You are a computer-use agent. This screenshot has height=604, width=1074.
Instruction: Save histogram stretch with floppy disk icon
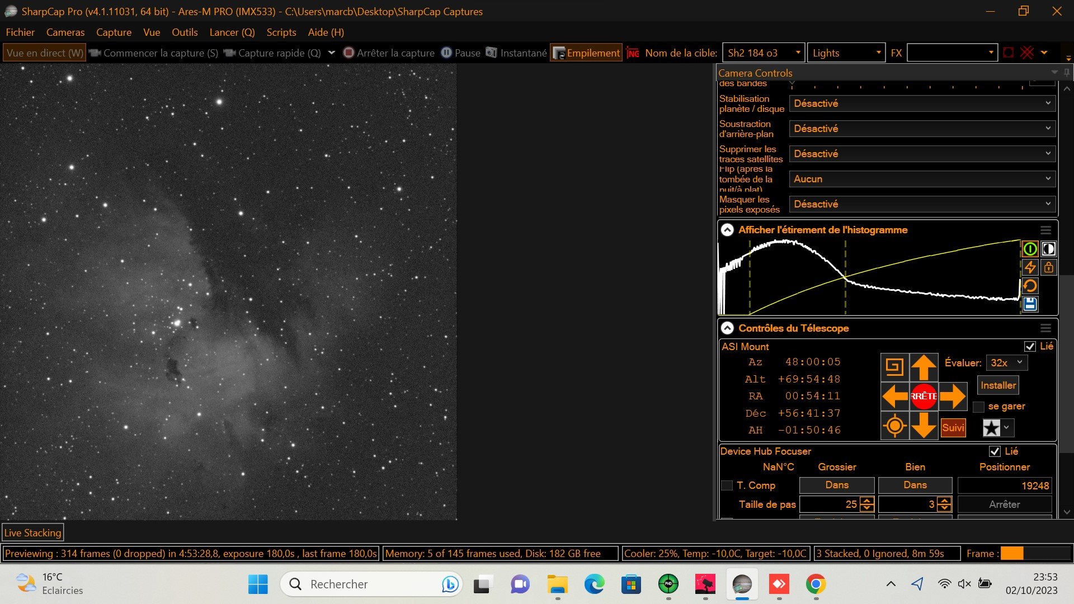1030,304
